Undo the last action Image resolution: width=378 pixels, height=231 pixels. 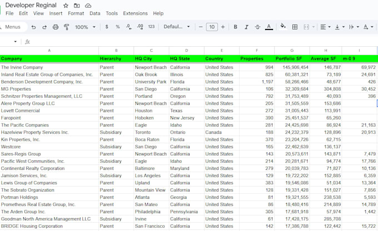pos(33,27)
